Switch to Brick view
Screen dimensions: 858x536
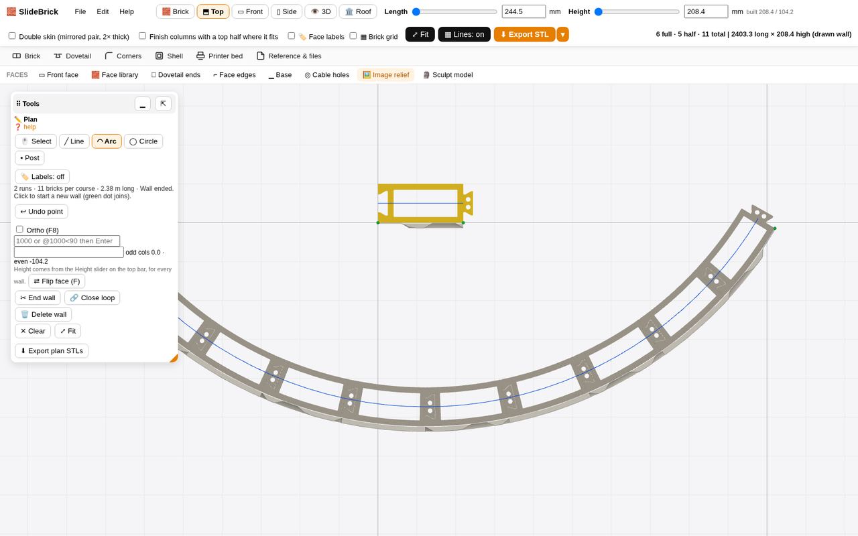(175, 11)
